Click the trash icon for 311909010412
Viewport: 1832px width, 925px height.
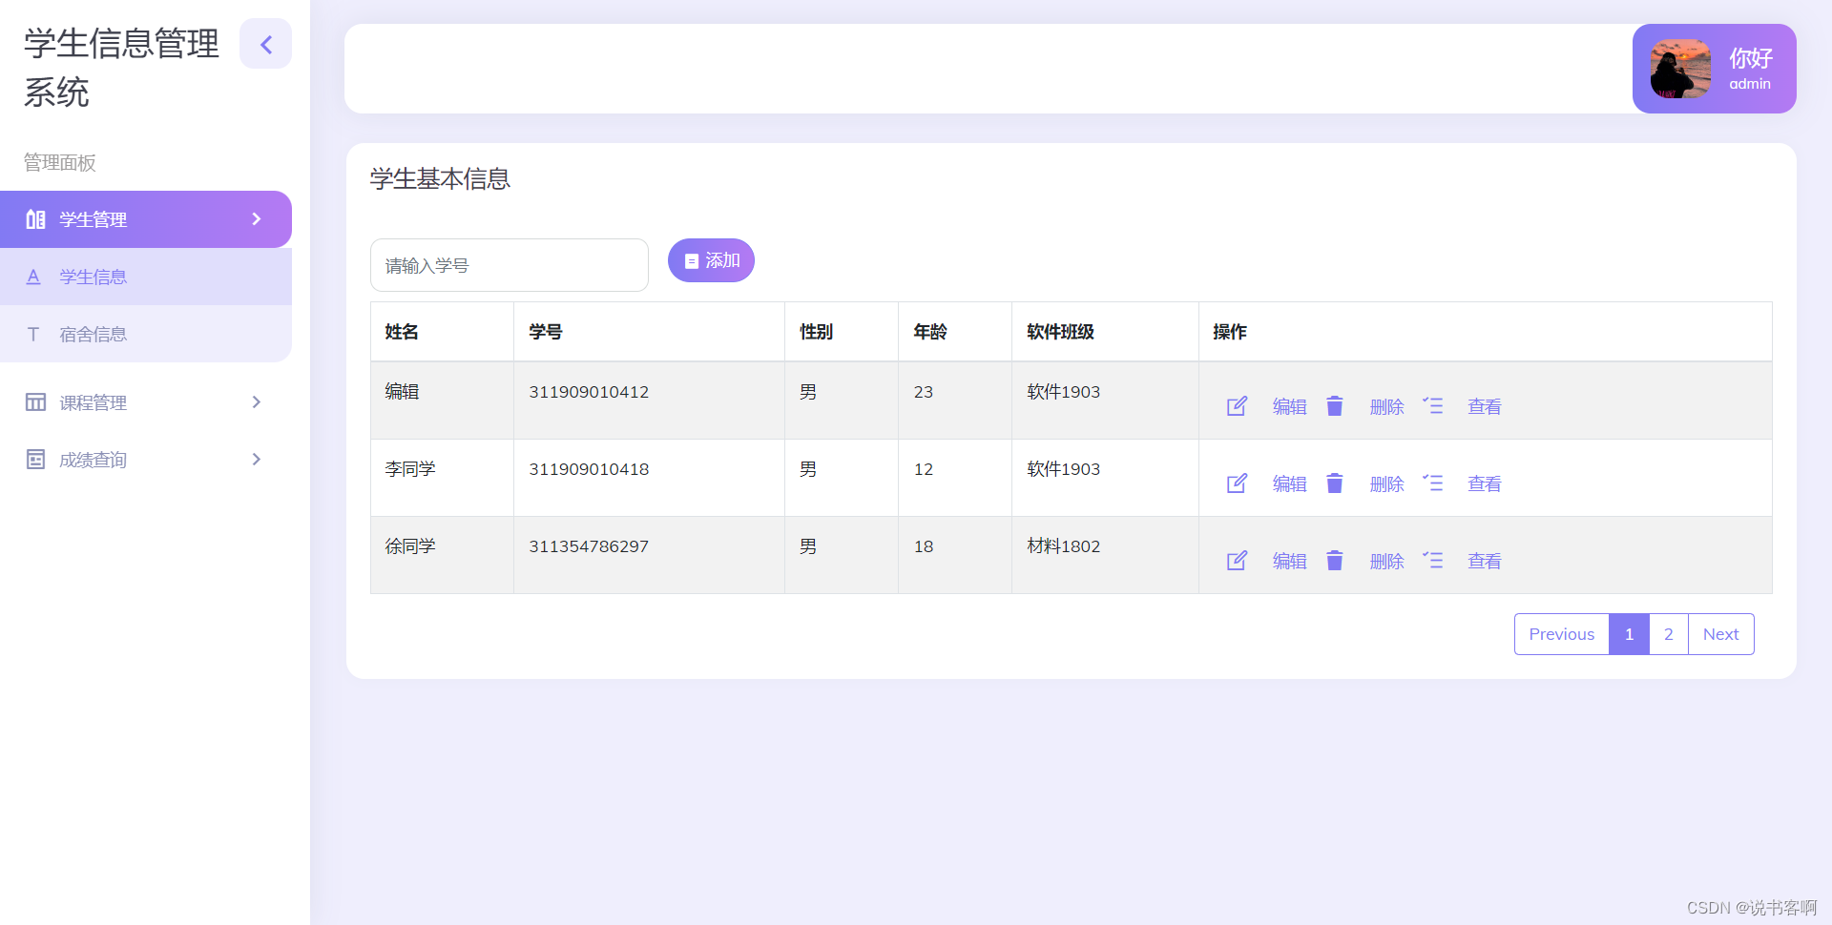[1335, 406]
